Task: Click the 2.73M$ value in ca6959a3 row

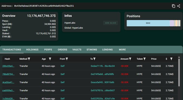Action: tap(170, 91)
